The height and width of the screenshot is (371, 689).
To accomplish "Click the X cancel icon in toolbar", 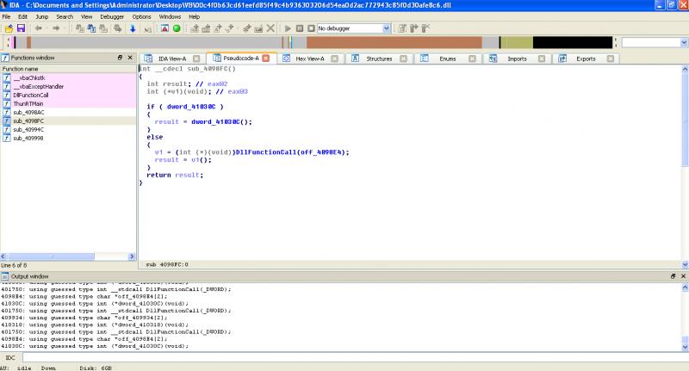I will click(x=270, y=28).
